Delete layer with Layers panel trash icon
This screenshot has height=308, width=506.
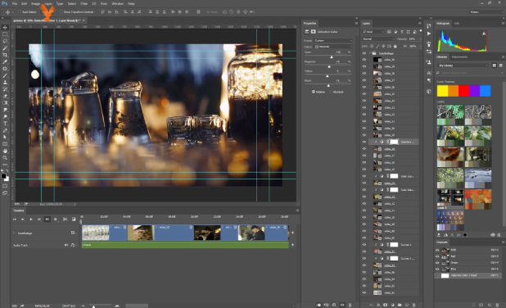(414, 305)
